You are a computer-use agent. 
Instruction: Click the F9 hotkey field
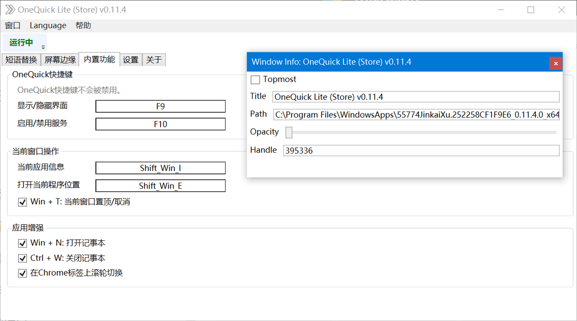(160, 106)
